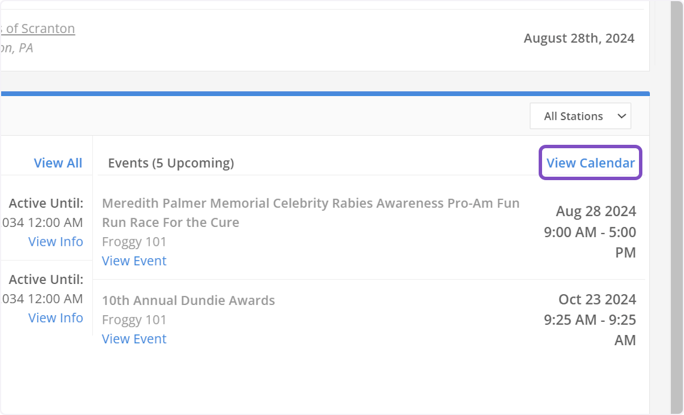Click the page's vertical scrollbar
The image size is (684, 415).
click(676, 205)
